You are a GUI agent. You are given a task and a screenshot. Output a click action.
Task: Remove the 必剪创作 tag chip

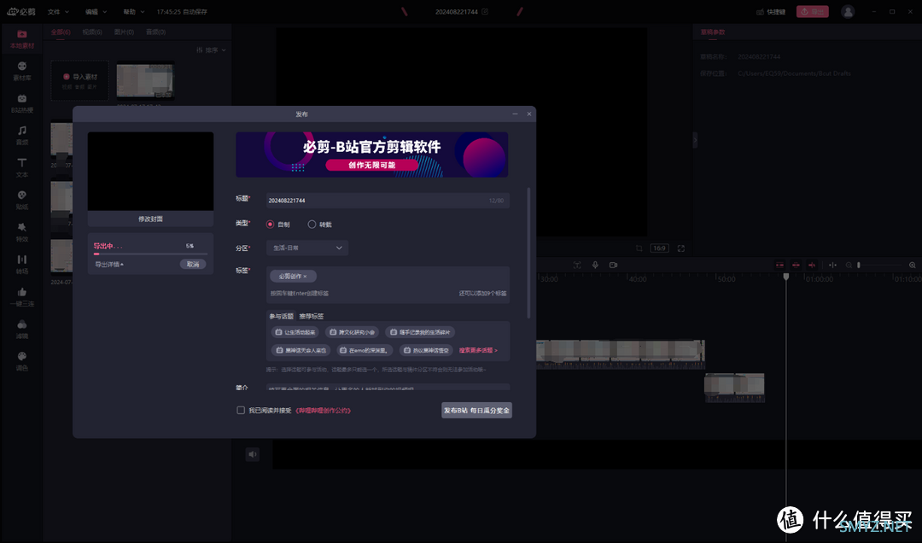coord(305,276)
